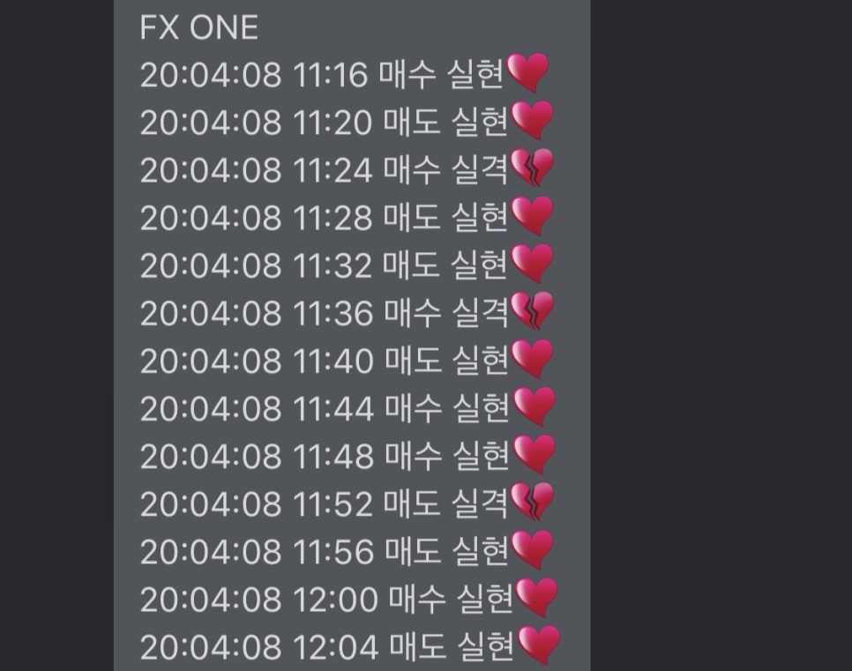The height and width of the screenshot is (671, 852).
Task: Click the 11:16 매수 실현 message line
Action: (x=345, y=74)
